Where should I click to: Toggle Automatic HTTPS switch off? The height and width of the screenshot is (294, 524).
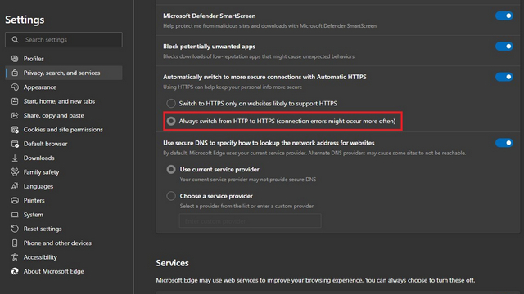point(504,77)
